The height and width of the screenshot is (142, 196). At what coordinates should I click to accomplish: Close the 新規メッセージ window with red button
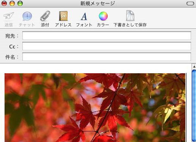(x=4, y=3)
